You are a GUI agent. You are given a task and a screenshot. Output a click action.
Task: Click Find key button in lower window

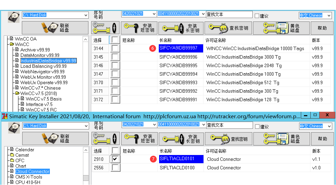pyautogui.click(x=229, y=139)
